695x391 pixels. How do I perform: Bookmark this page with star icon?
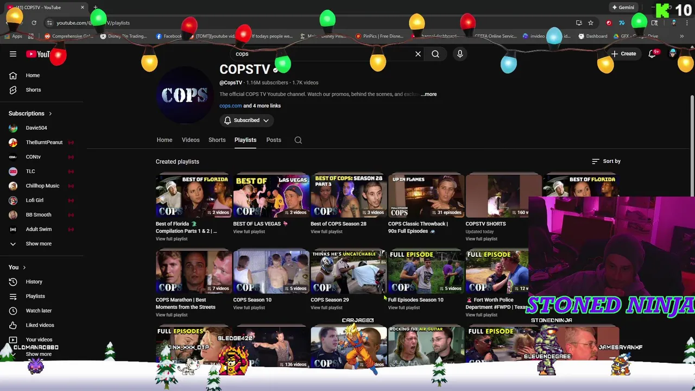click(x=591, y=23)
